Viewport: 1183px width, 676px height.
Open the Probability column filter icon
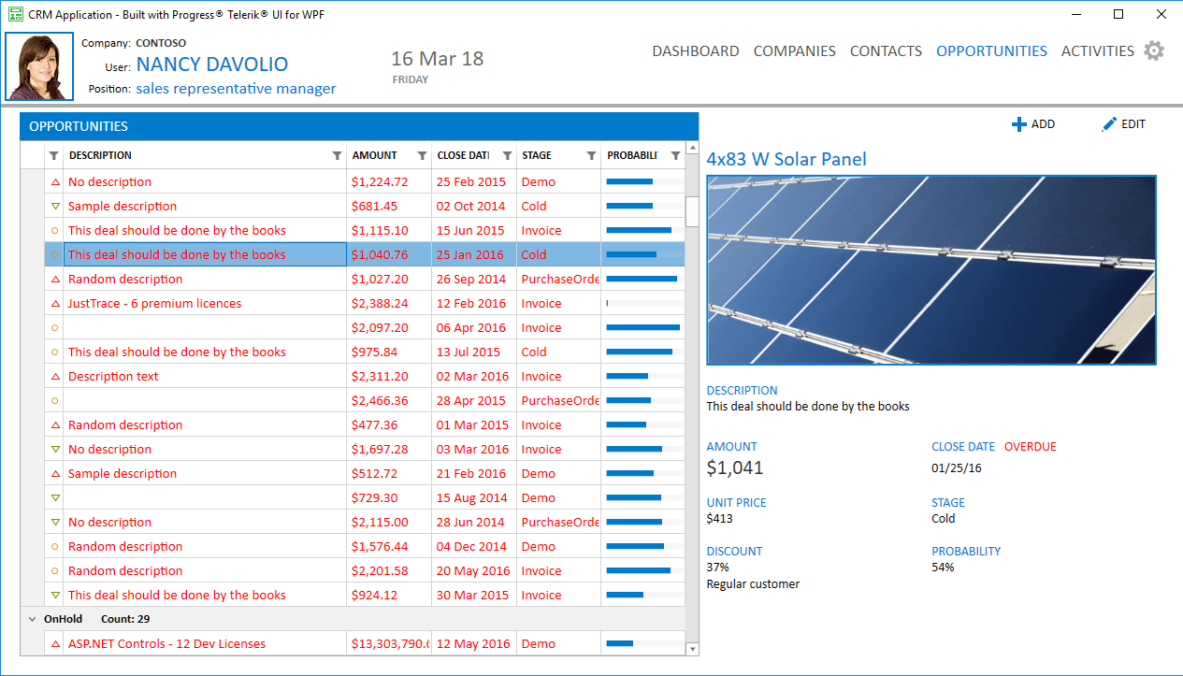pyautogui.click(x=675, y=156)
